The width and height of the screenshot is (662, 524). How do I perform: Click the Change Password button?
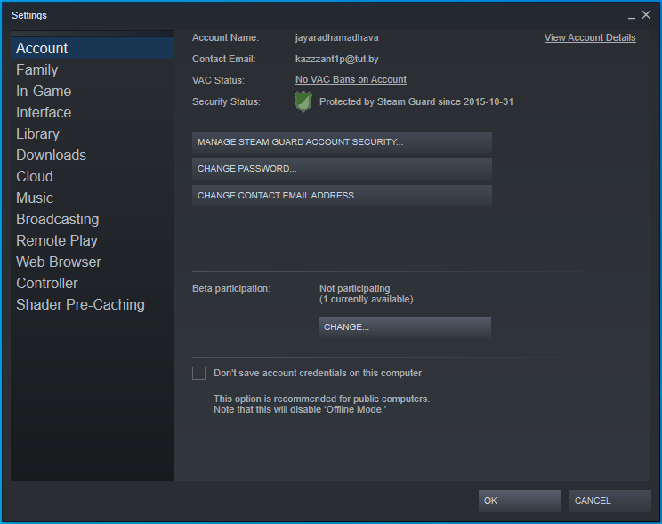tap(342, 169)
